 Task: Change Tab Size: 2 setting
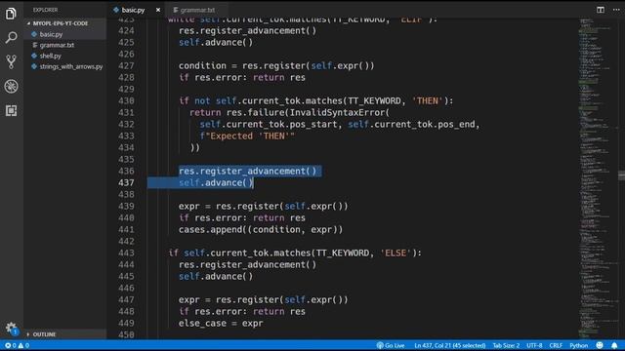[x=506, y=345]
